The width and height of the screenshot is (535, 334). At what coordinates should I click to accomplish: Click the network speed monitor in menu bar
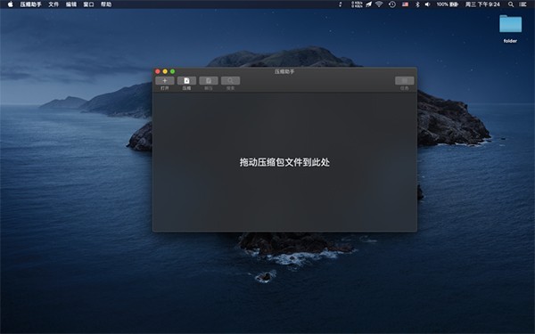[357, 4]
